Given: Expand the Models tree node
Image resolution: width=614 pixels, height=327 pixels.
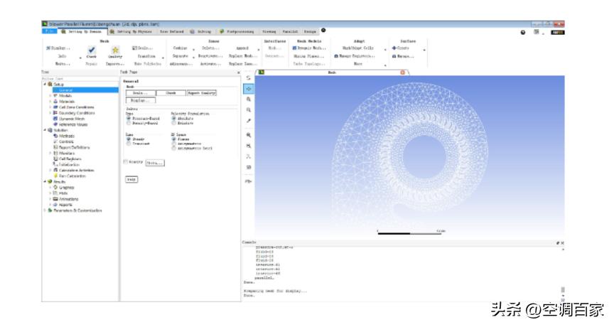Looking at the screenshot, I should tap(50, 95).
